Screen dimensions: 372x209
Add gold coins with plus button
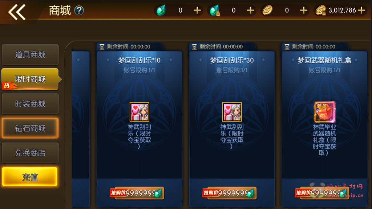pyautogui.click(x=304, y=11)
